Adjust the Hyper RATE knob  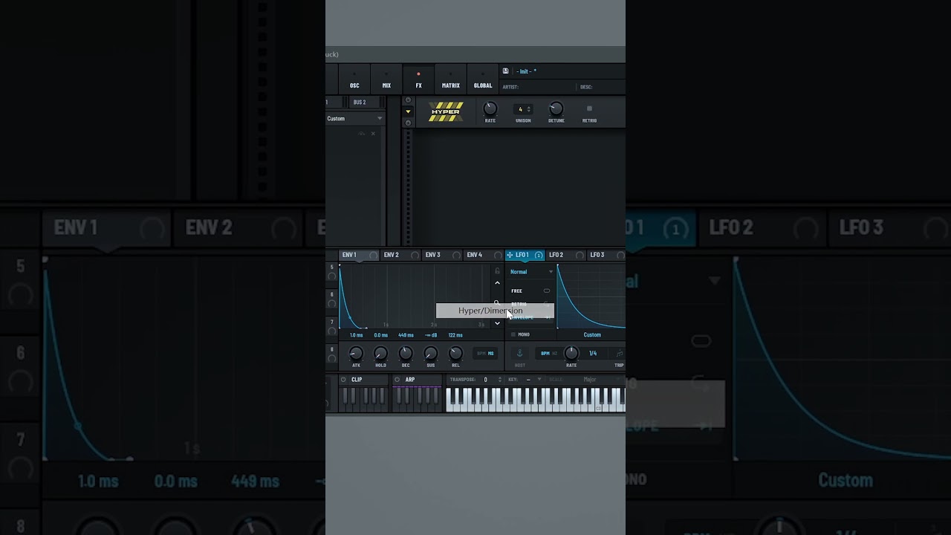point(490,109)
